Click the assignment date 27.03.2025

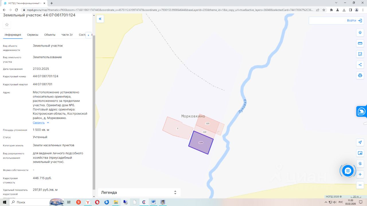point(41,69)
